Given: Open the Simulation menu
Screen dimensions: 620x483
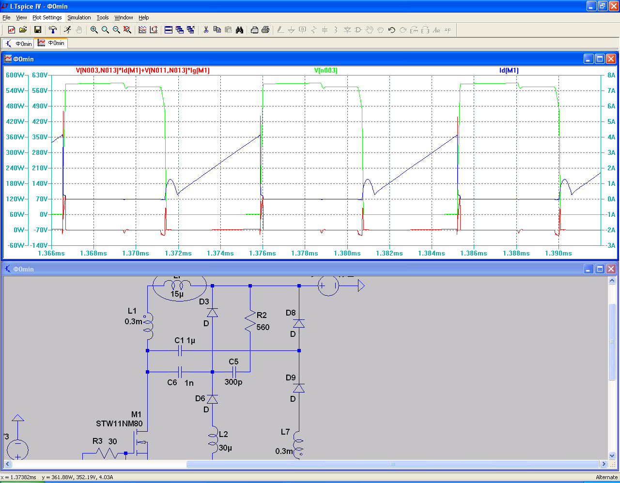Looking at the screenshot, I should (x=79, y=17).
